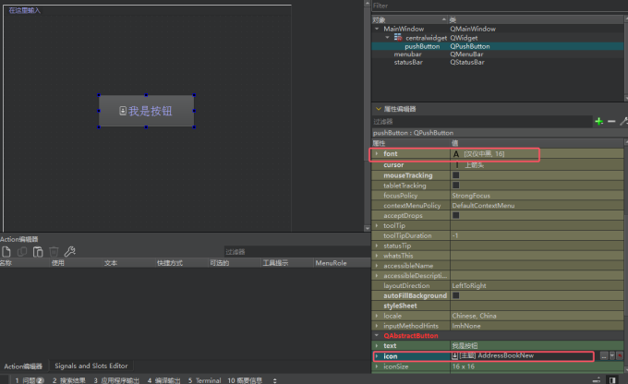Image resolution: width=628 pixels, height=384 pixels.
Task: Collapse the MainWindow tree node
Action: [x=377, y=29]
